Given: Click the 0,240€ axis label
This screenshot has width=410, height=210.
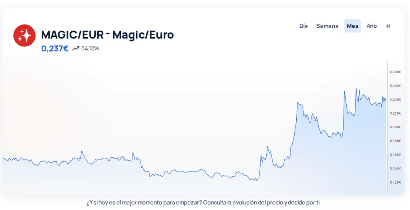Looking at the screenshot, I should [395, 99].
